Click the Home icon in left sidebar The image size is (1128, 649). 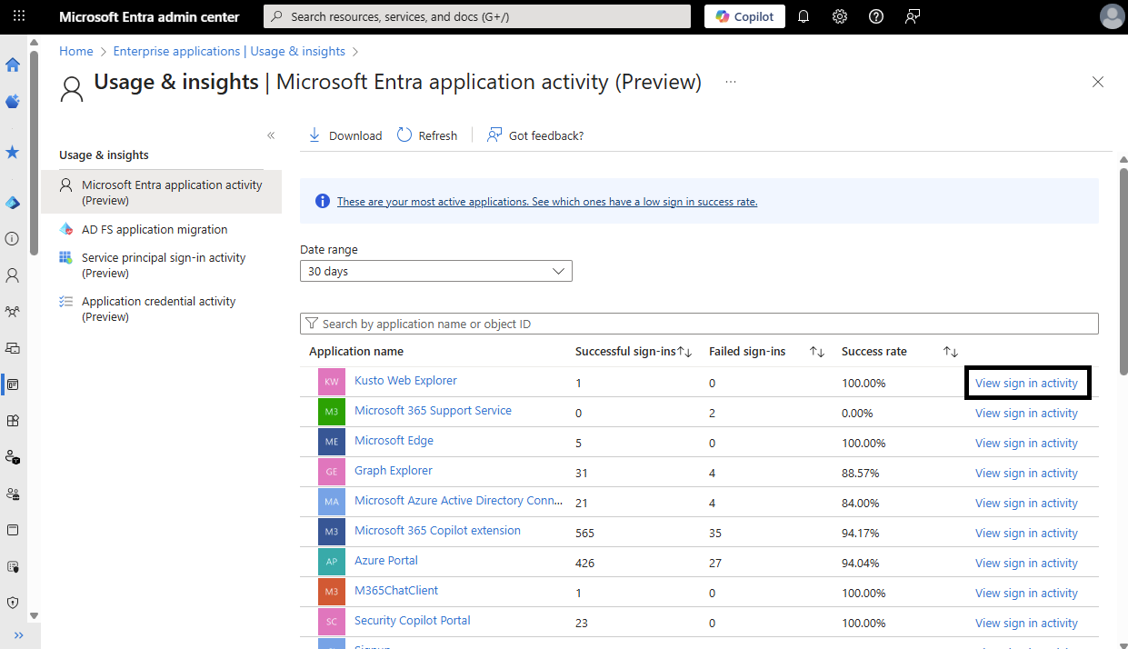point(13,65)
